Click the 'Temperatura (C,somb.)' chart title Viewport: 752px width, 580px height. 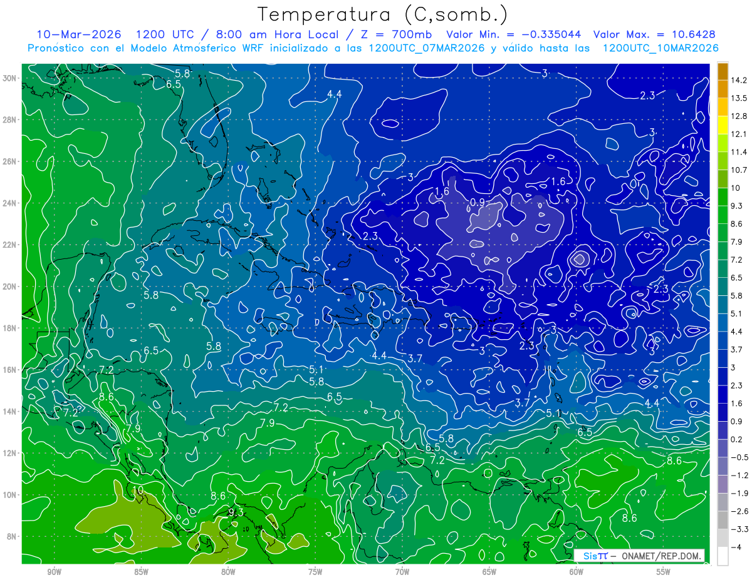click(383, 14)
